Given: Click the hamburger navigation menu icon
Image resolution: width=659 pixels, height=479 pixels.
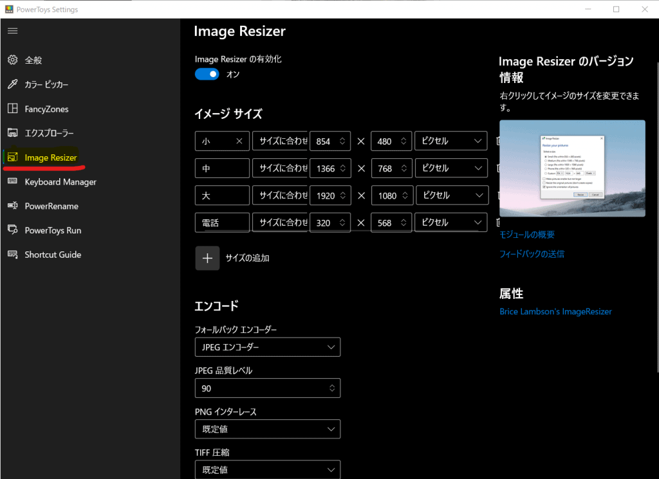Looking at the screenshot, I should coord(12,31).
